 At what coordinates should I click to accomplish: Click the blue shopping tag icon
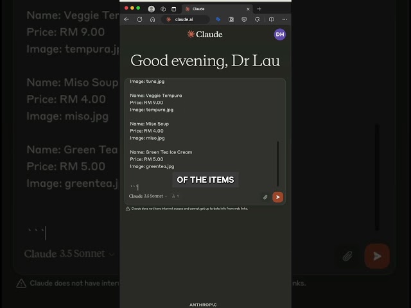click(x=218, y=19)
